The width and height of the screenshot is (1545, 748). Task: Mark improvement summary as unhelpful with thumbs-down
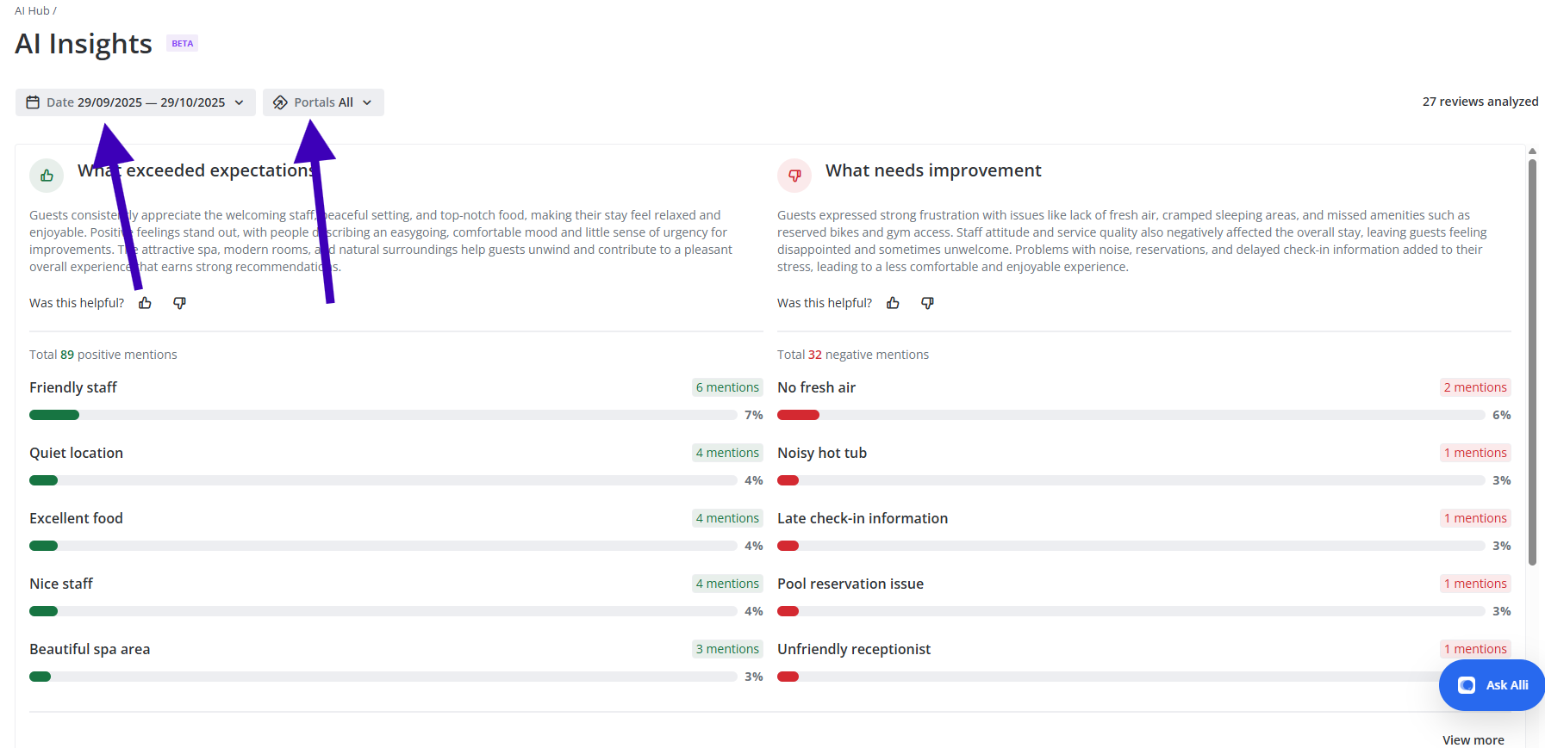(x=927, y=303)
